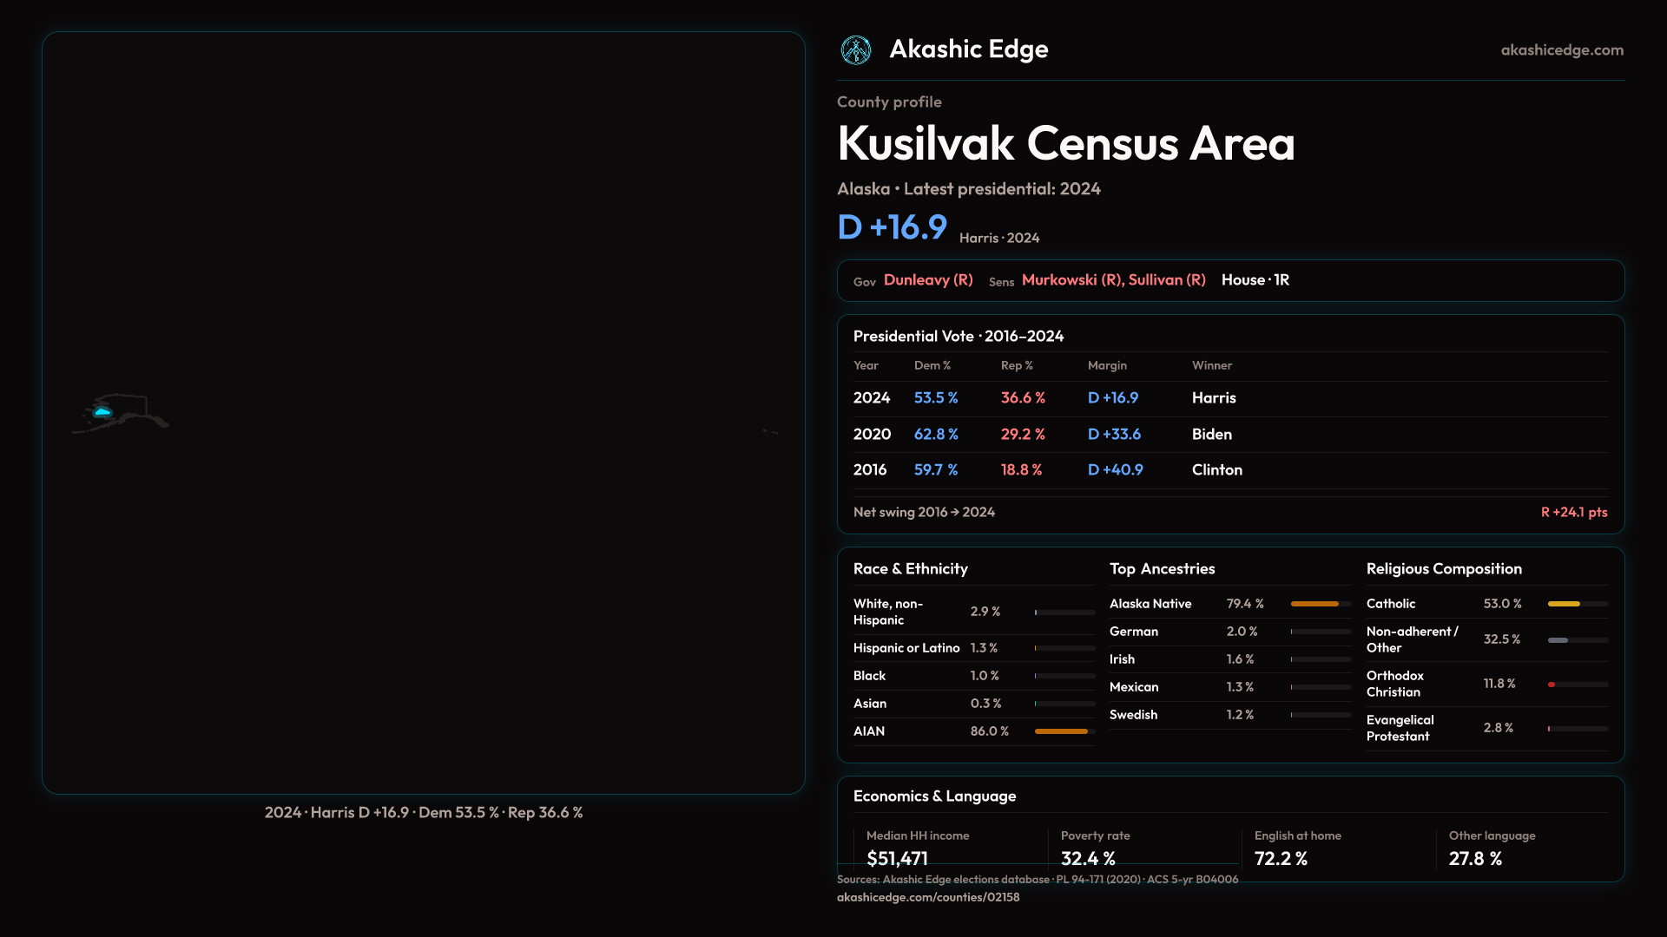The height and width of the screenshot is (937, 1667).
Task: Click the Kusilvak Census Area title
Action: tap(1065, 144)
